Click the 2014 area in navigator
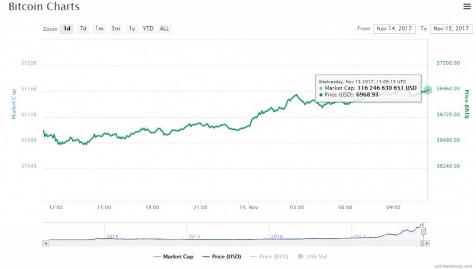Image resolution: width=476 pixels, height=269 pixels. 112,236
